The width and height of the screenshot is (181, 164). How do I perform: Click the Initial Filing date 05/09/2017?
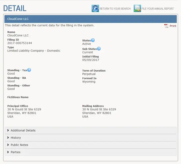pos(90,60)
